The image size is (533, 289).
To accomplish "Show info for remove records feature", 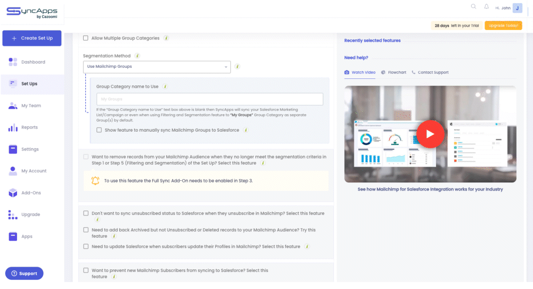I will [263, 163].
